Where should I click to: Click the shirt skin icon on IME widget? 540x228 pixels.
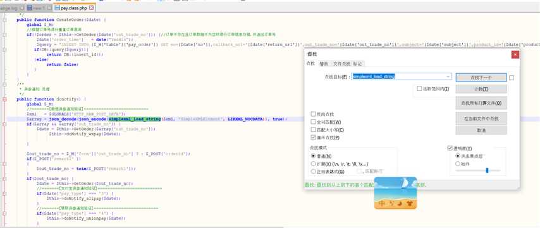point(409,204)
